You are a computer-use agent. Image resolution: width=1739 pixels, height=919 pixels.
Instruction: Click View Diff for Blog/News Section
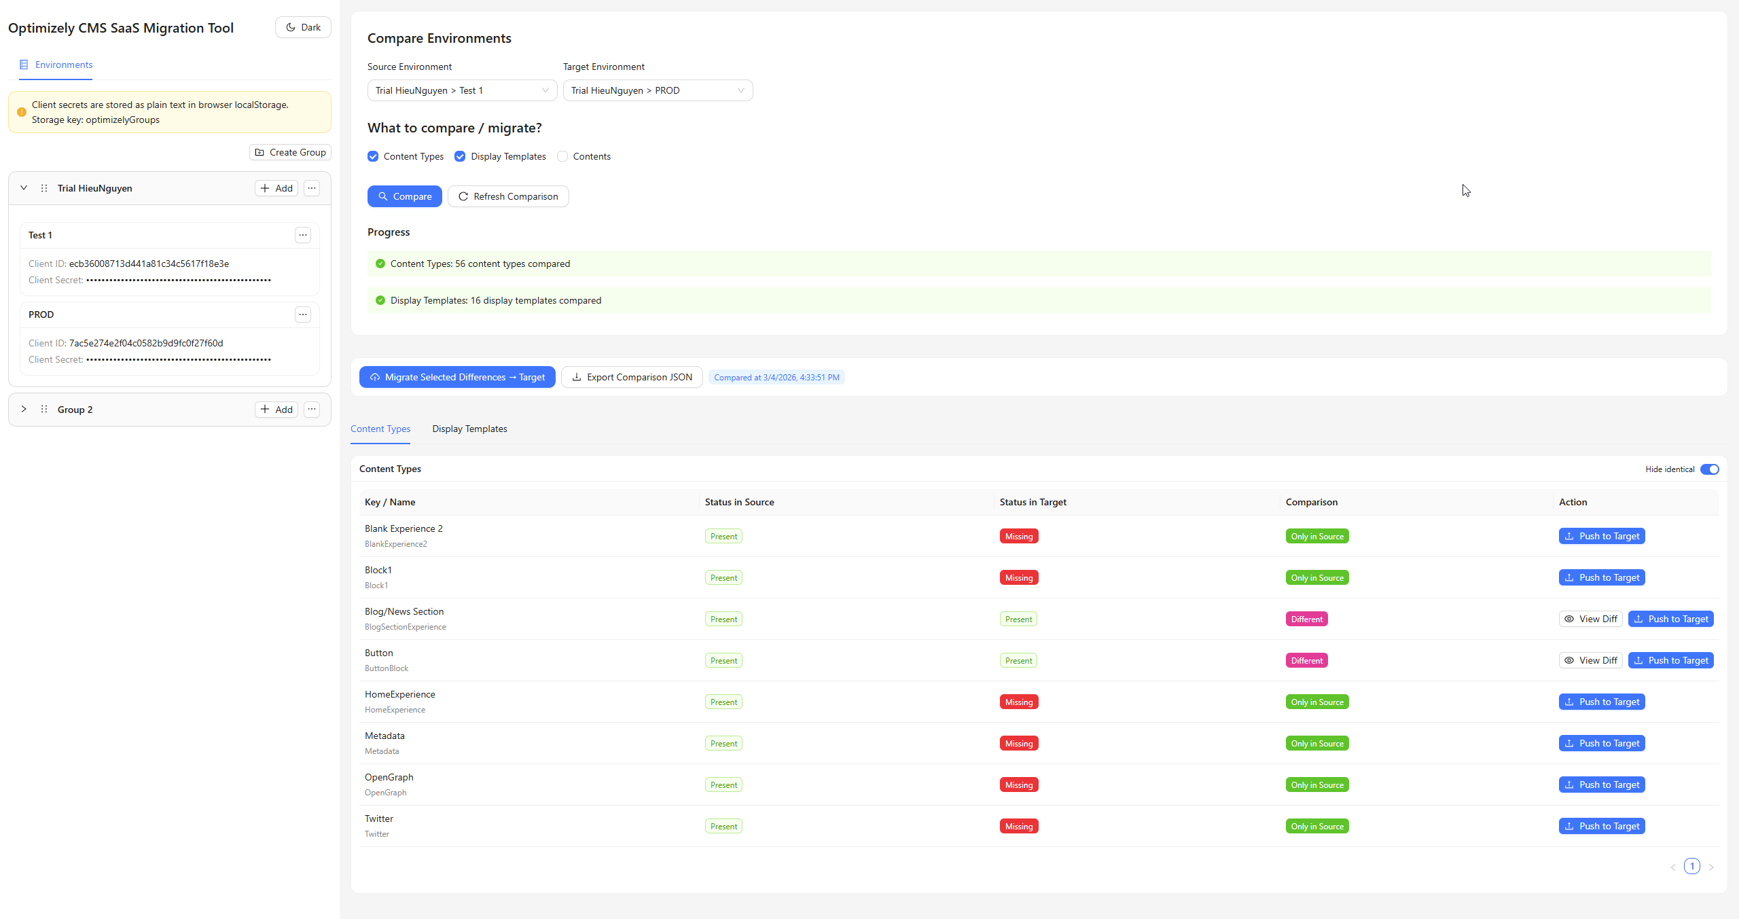click(1590, 619)
